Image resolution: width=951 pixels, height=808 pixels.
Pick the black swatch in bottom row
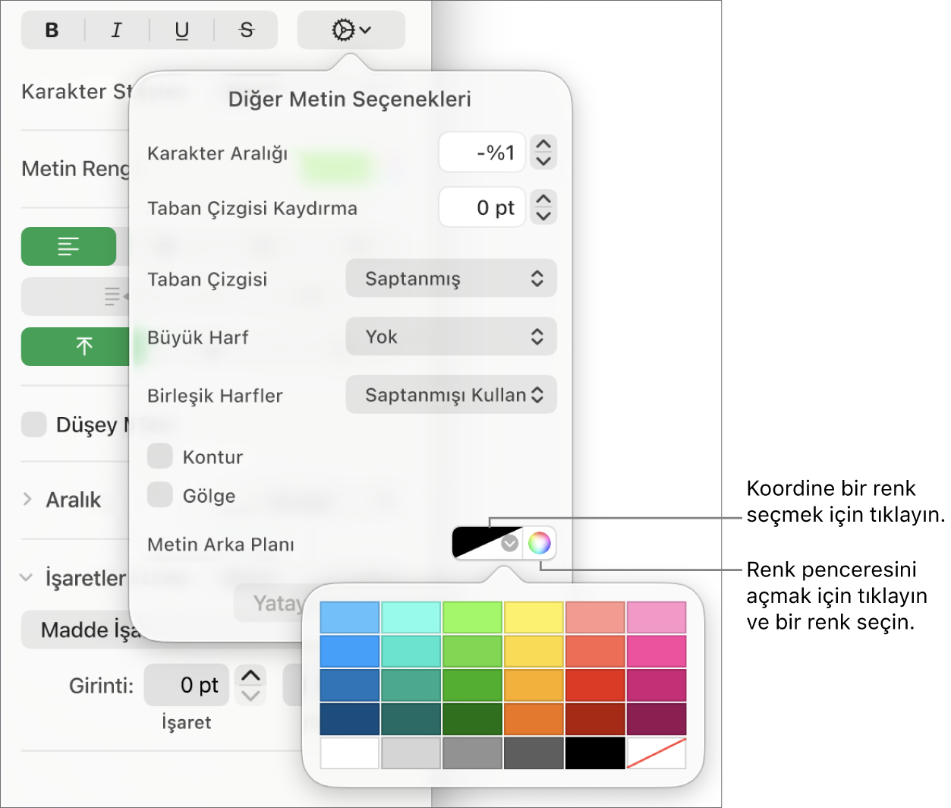click(595, 753)
